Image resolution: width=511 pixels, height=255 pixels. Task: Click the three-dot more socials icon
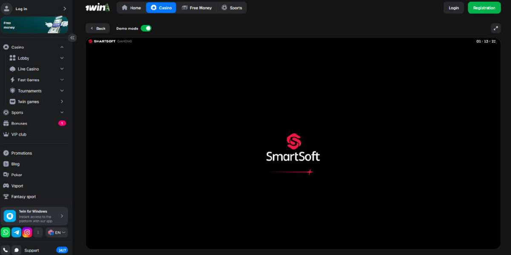[38, 232]
